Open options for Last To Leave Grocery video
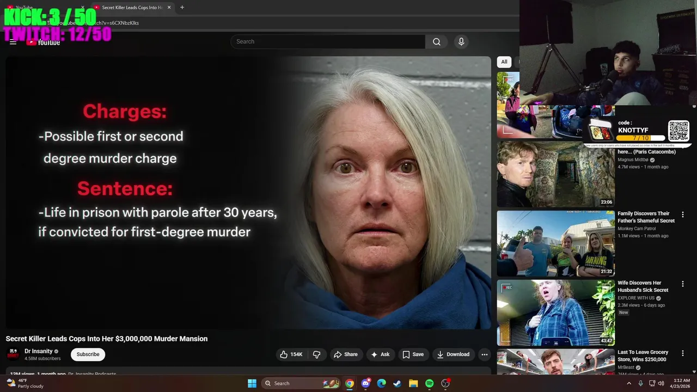Screen dimensions: 697x392 683,353
